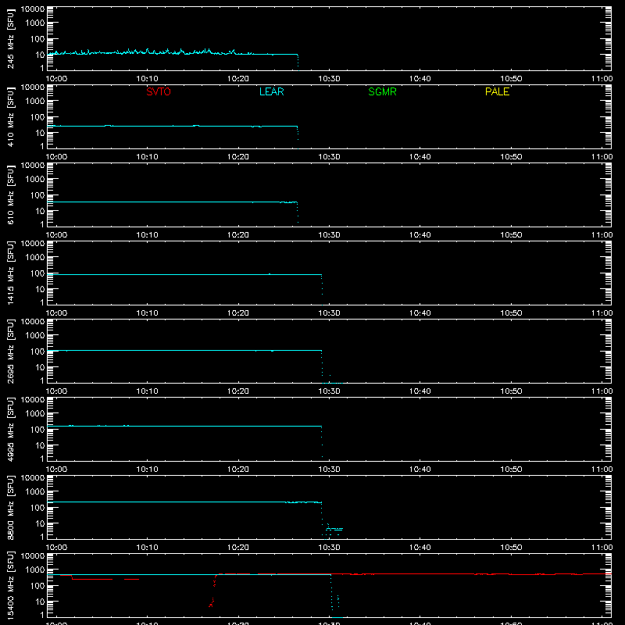Select the 245 MHz [SFU] axis title

[10, 38]
